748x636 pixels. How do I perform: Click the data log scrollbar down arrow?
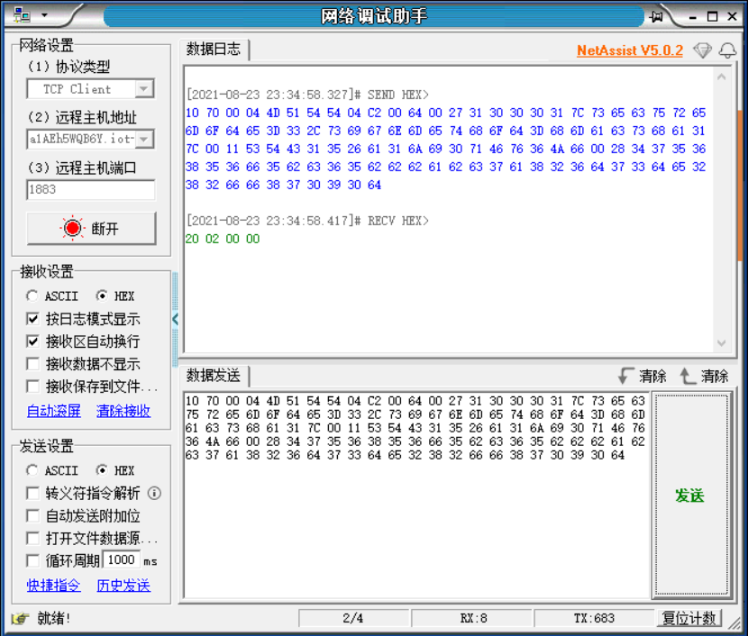click(721, 343)
